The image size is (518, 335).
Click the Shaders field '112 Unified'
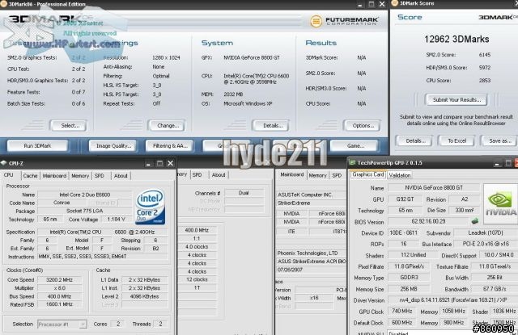413,254
